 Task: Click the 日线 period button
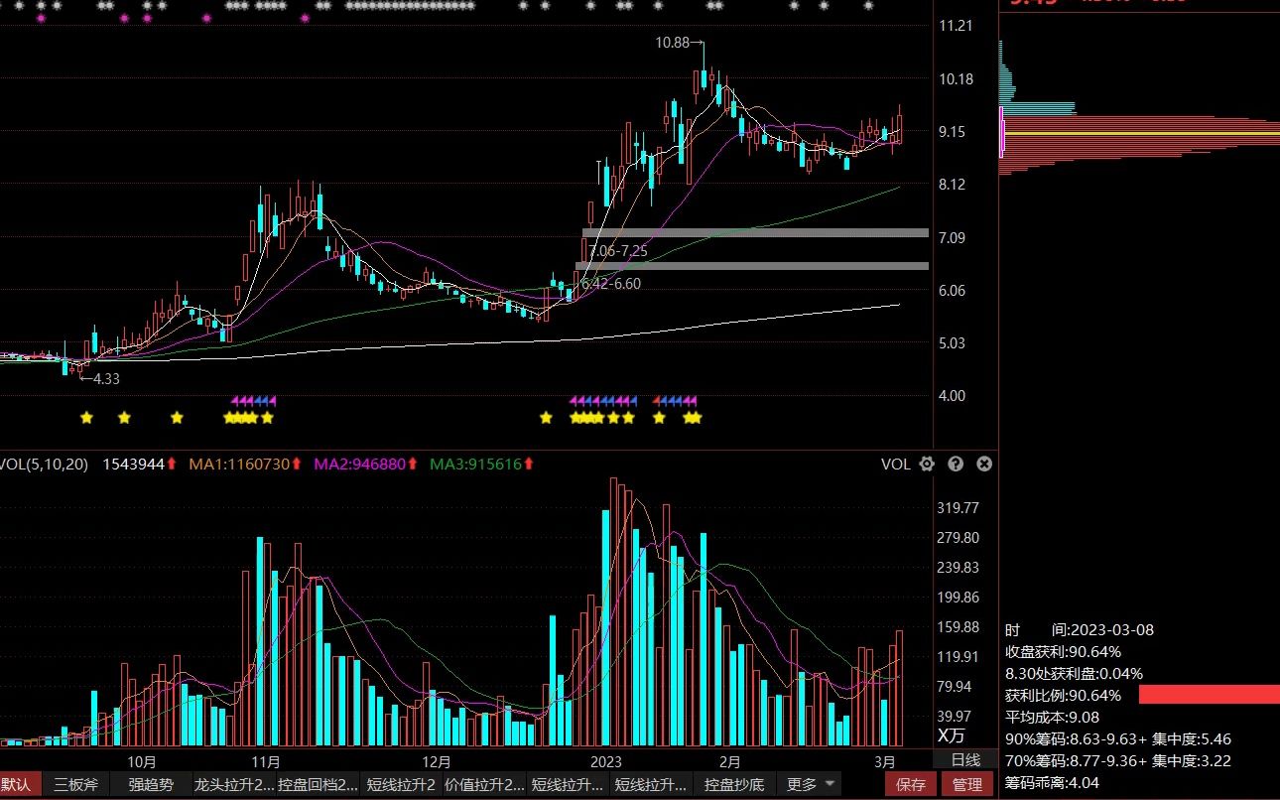coord(965,759)
